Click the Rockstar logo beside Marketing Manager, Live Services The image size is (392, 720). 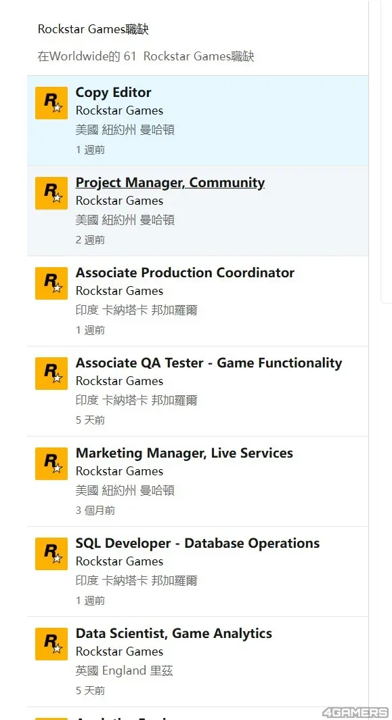click(51, 464)
